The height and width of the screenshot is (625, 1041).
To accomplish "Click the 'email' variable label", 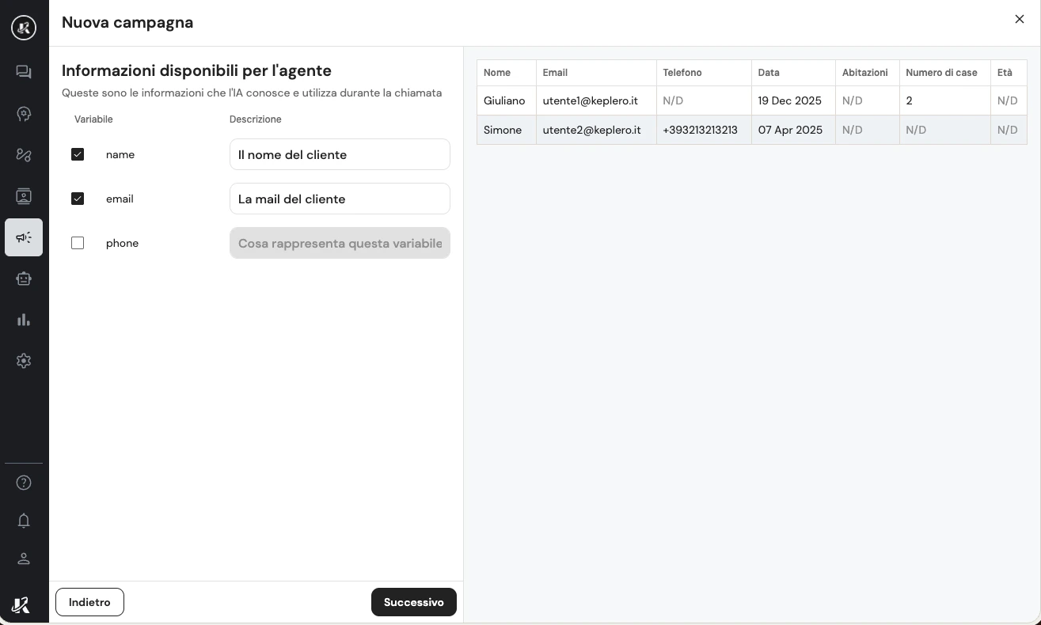I will pyautogui.click(x=120, y=199).
